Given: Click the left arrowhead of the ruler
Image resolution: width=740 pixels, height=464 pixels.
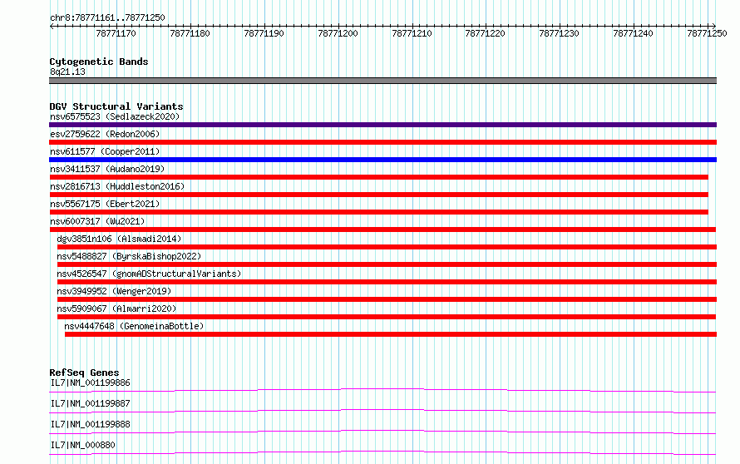Looking at the screenshot, I should (x=52, y=27).
